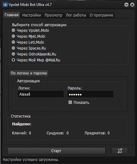This screenshot has height=164, width=137.
Task: Click the app icon in title bar
Action: (x=5, y=5)
